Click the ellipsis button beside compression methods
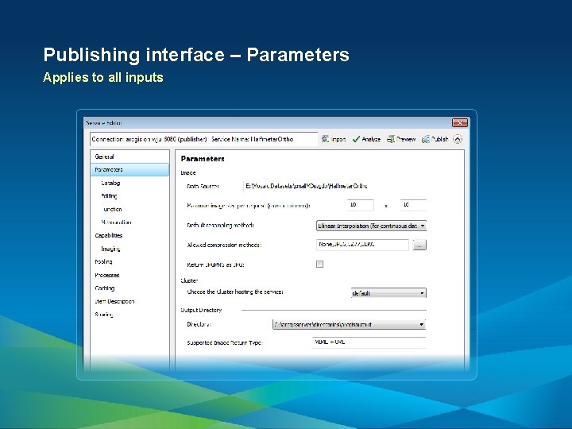The image size is (572, 429). pos(419,245)
